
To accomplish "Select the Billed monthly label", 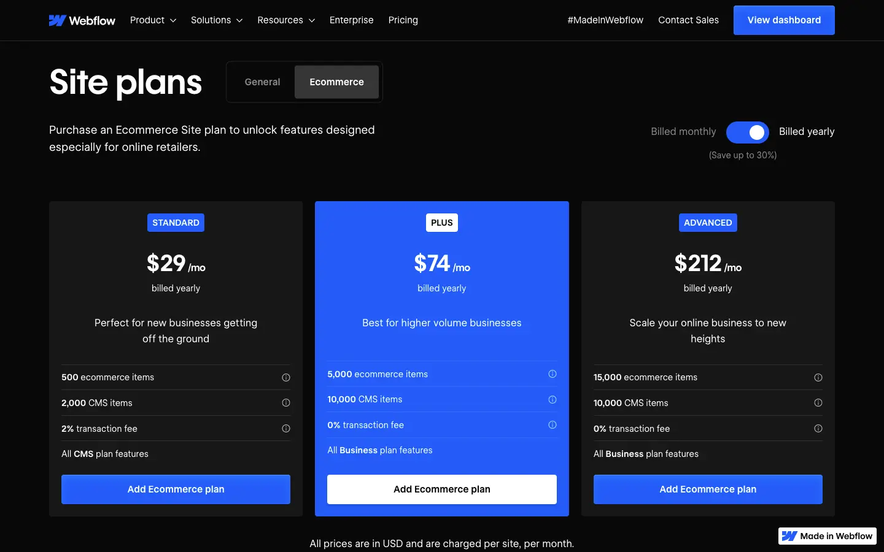I will [x=683, y=132].
